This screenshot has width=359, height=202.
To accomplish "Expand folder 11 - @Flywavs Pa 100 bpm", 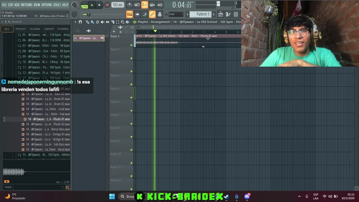I will click(x=44, y=67).
